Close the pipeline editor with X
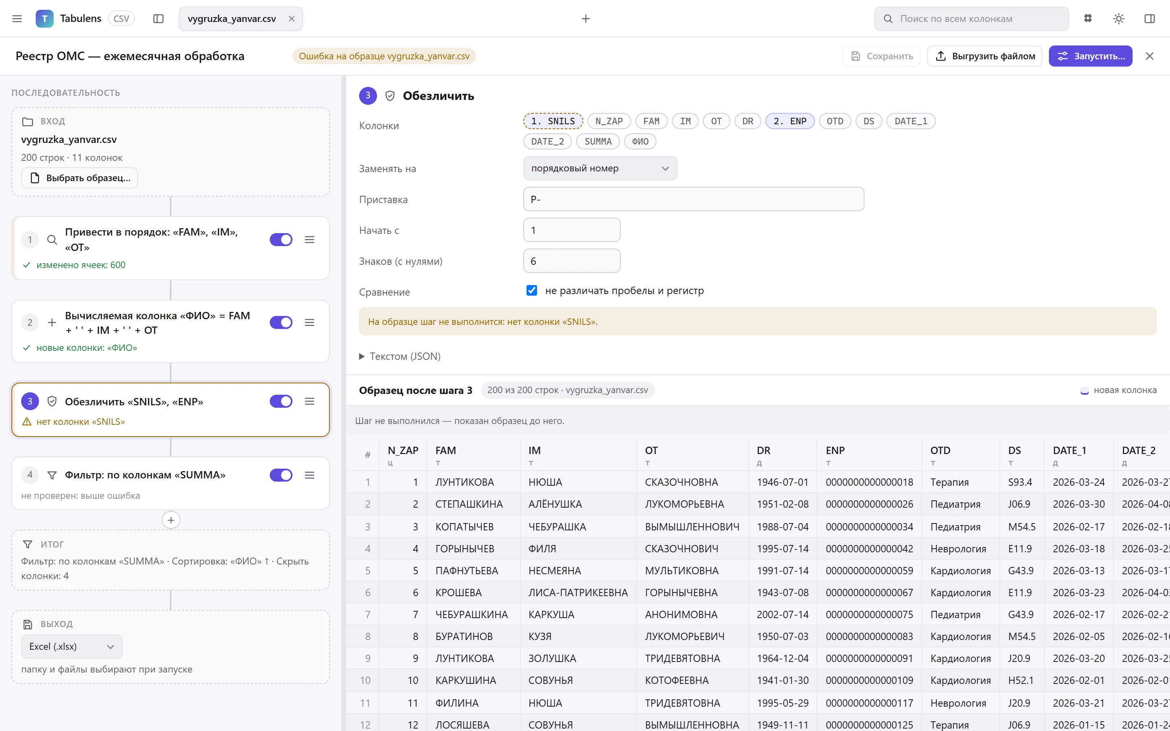The height and width of the screenshot is (731, 1170). [1150, 56]
